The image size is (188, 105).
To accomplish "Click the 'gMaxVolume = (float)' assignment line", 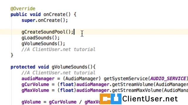I will click(105, 90).
